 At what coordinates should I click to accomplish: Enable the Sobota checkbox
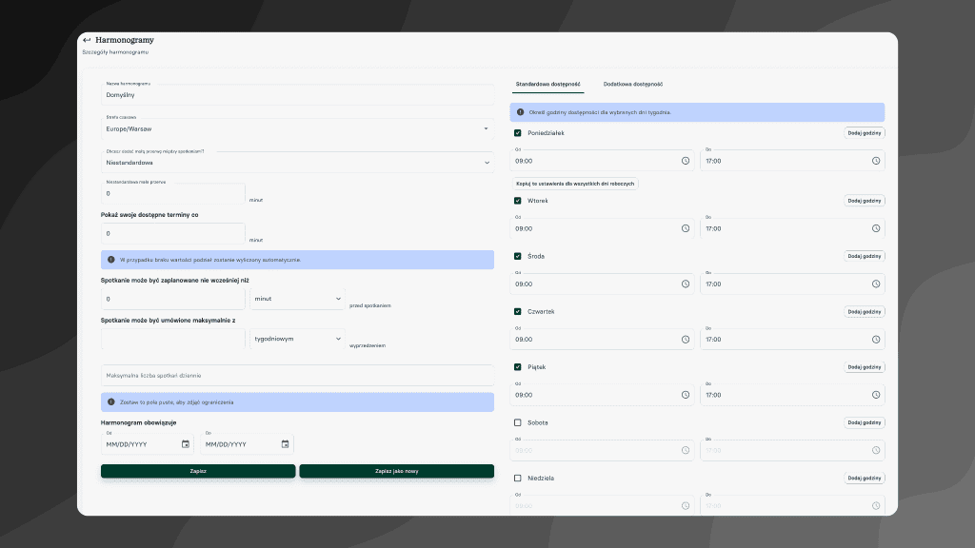pyautogui.click(x=518, y=422)
